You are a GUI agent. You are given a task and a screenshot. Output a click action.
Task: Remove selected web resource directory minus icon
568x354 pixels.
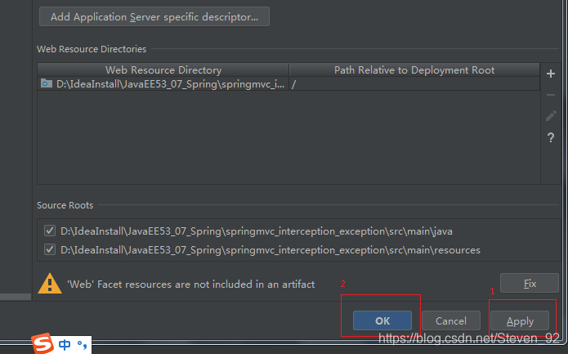(x=551, y=95)
